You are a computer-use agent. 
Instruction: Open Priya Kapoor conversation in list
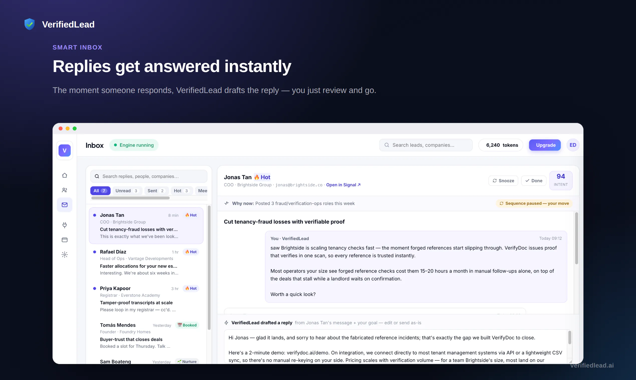pyautogui.click(x=146, y=298)
